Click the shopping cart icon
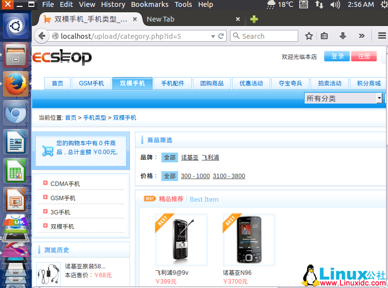 pyautogui.click(x=48, y=151)
